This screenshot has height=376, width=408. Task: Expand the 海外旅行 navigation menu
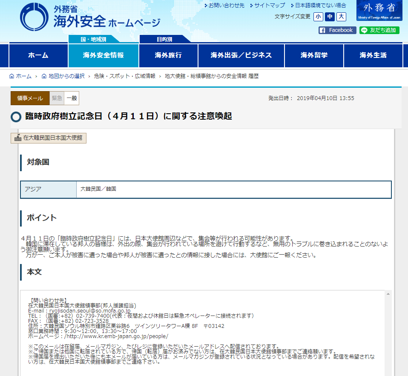[169, 55]
